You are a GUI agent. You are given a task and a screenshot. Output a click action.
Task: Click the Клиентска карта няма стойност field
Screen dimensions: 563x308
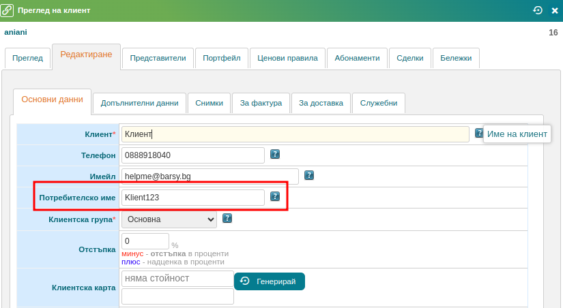[x=177, y=279]
